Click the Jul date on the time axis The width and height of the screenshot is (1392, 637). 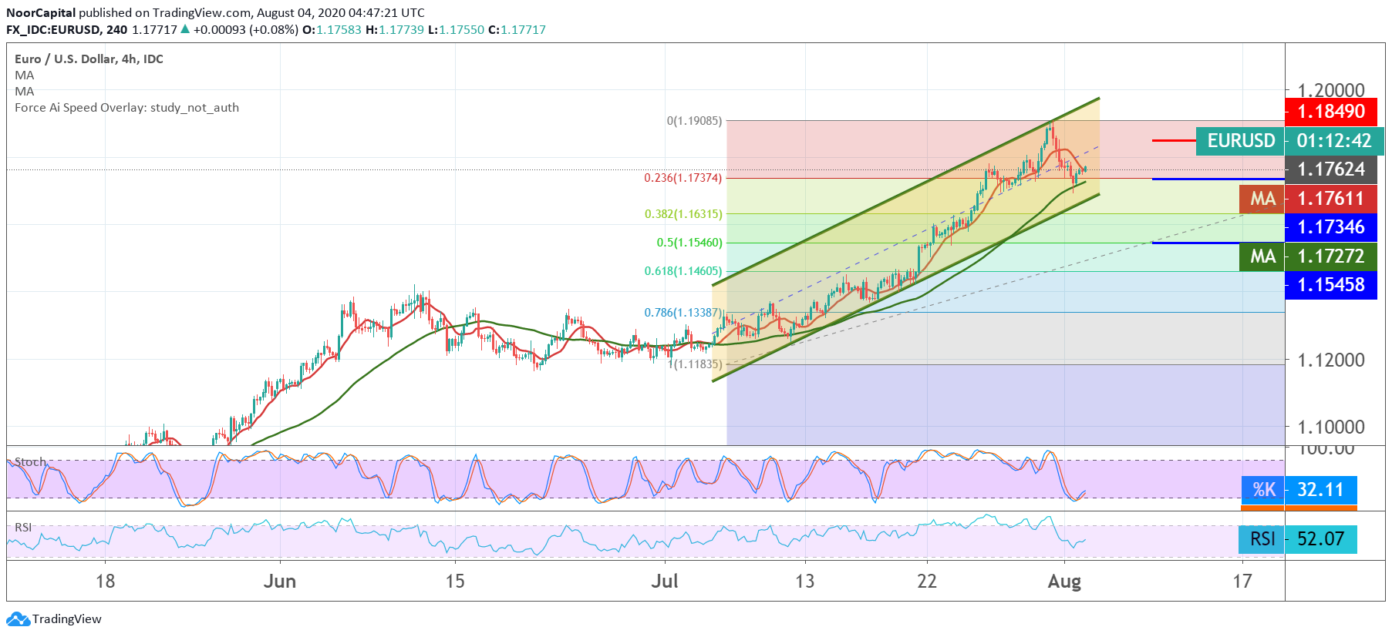[664, 581]
